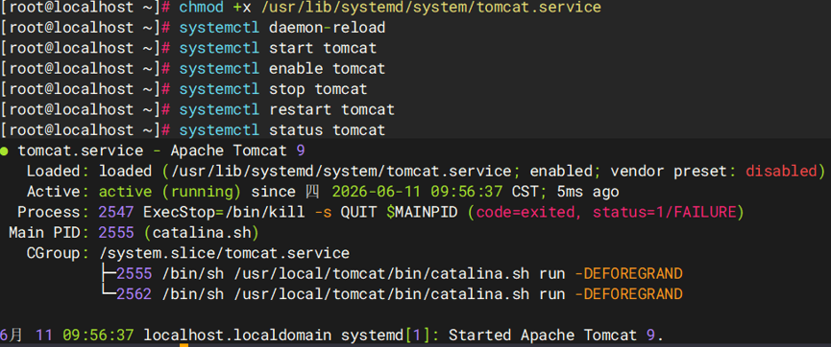Click the red 'disabled' vendor preset value
The height and width of the screenshot is (347, 831).
click(781, 172)
